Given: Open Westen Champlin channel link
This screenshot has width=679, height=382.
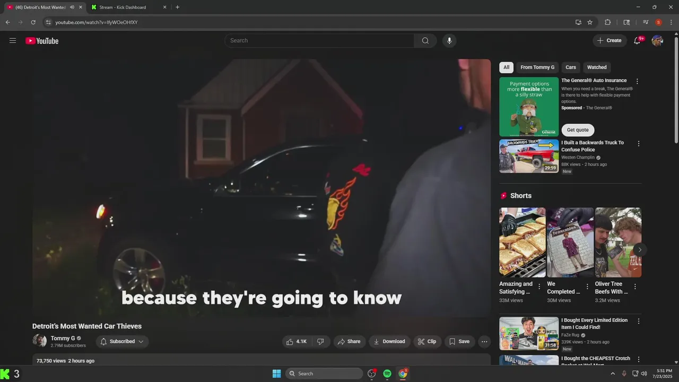Looking at the screenshot, I should click(578, 158).
